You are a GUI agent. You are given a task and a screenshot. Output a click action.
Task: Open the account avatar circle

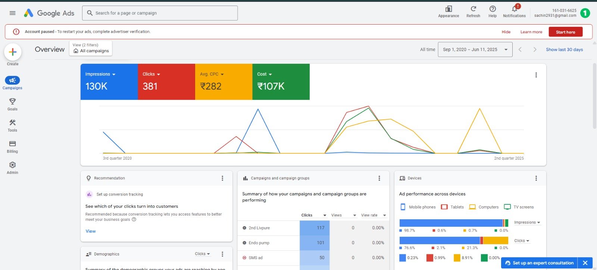(x=585, y=13)
